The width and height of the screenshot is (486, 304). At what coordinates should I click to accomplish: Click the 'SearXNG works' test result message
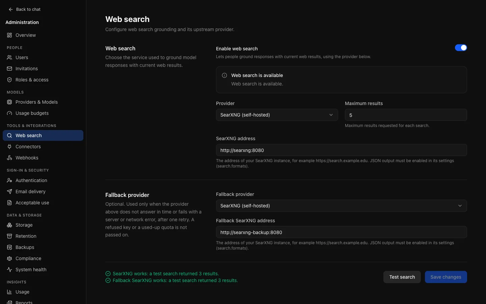(166, 274)
